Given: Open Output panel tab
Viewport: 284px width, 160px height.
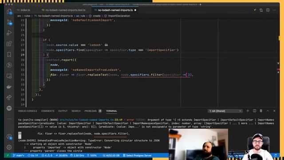Looking at the screenshot, I should pyautogui.click(x=63, y=111).
